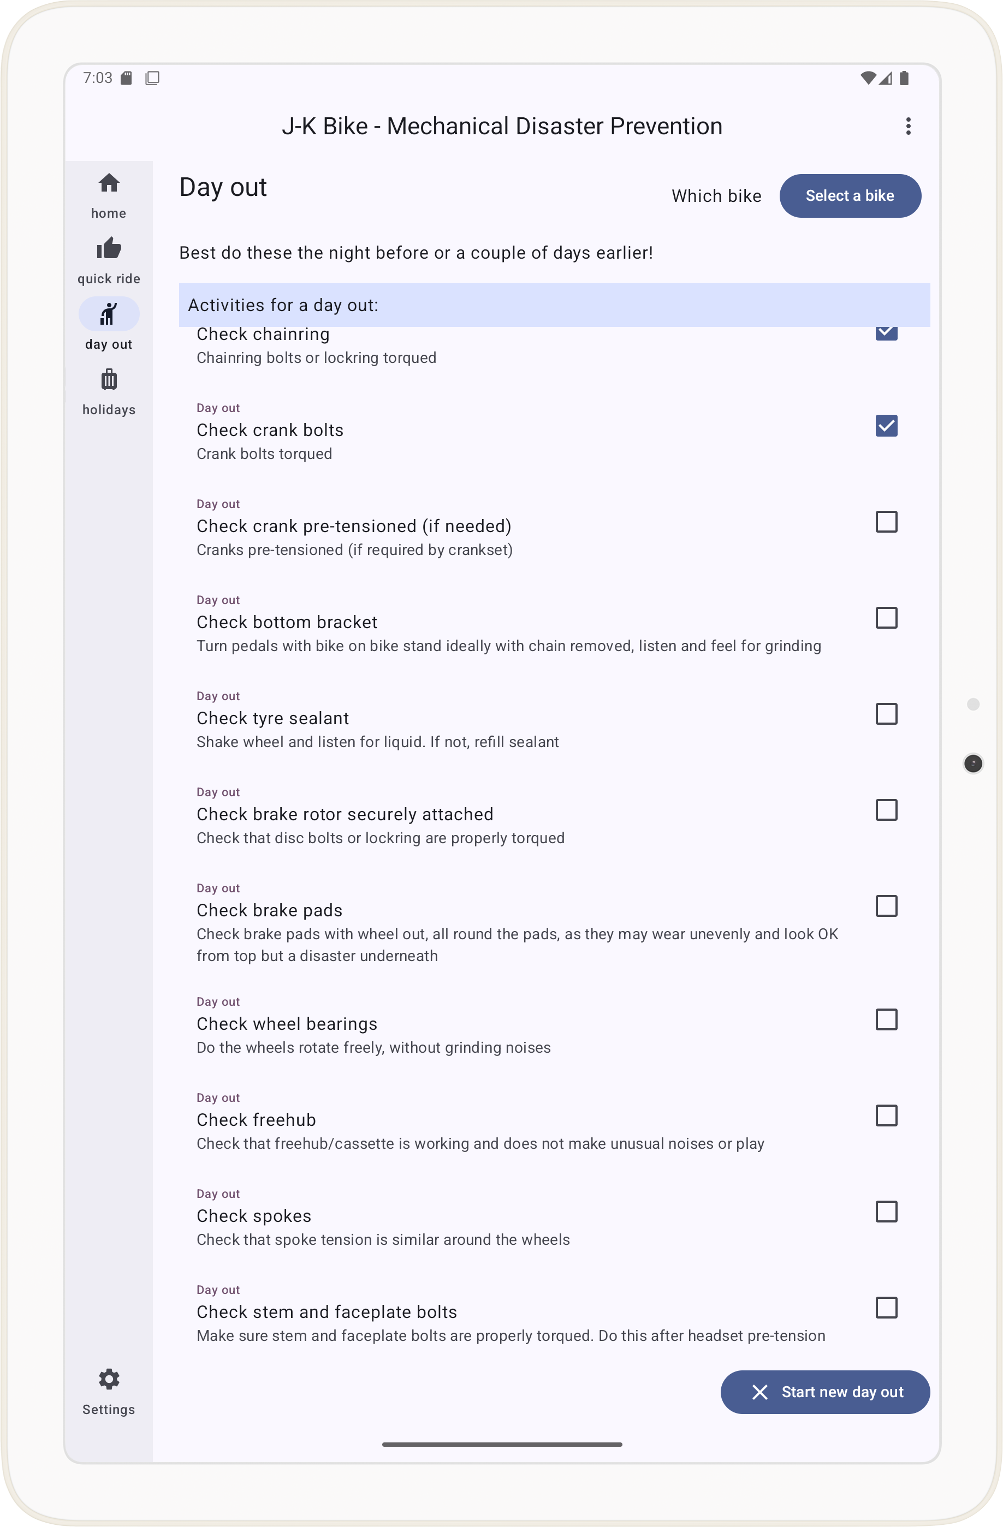The height and width of the screenshot is (1527, 1003).
Task: Click 'Do the wheels rotate freely' description
Action: [x=373, y=1047]
